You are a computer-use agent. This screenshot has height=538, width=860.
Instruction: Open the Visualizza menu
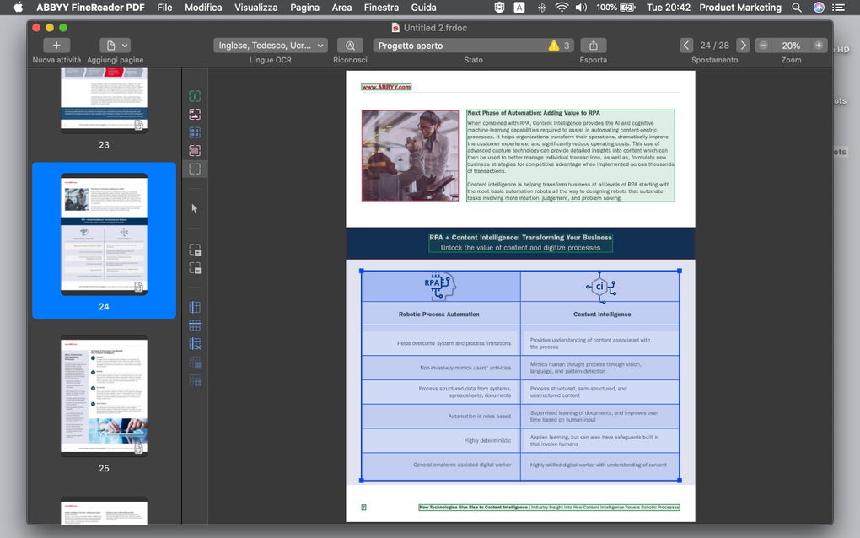click(255, 8)
